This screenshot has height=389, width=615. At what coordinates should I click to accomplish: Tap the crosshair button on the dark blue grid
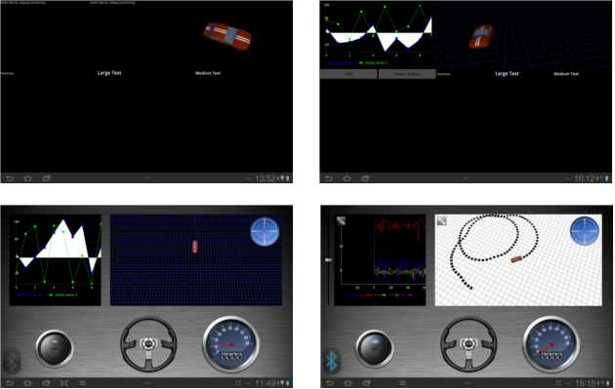click(265, 232)
